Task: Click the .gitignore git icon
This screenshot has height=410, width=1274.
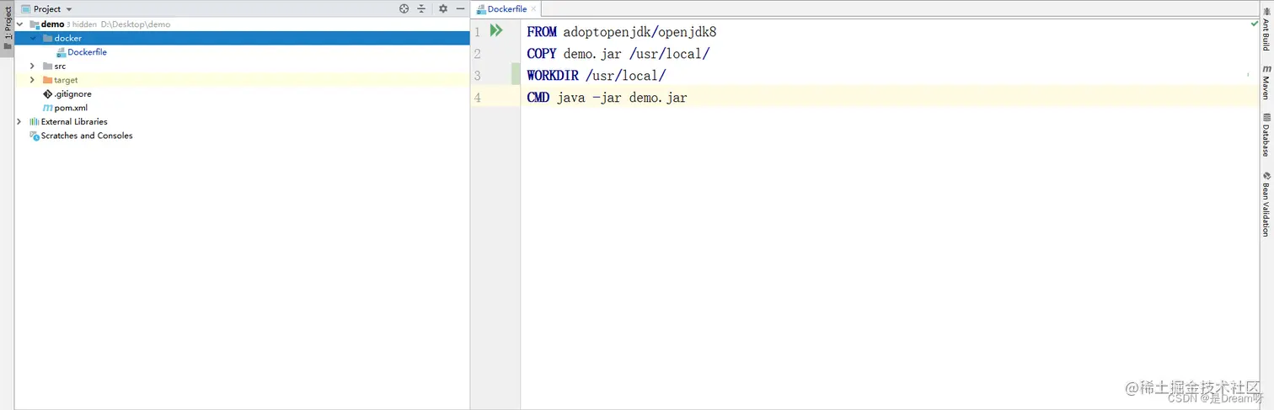Action: pos(47,93)
